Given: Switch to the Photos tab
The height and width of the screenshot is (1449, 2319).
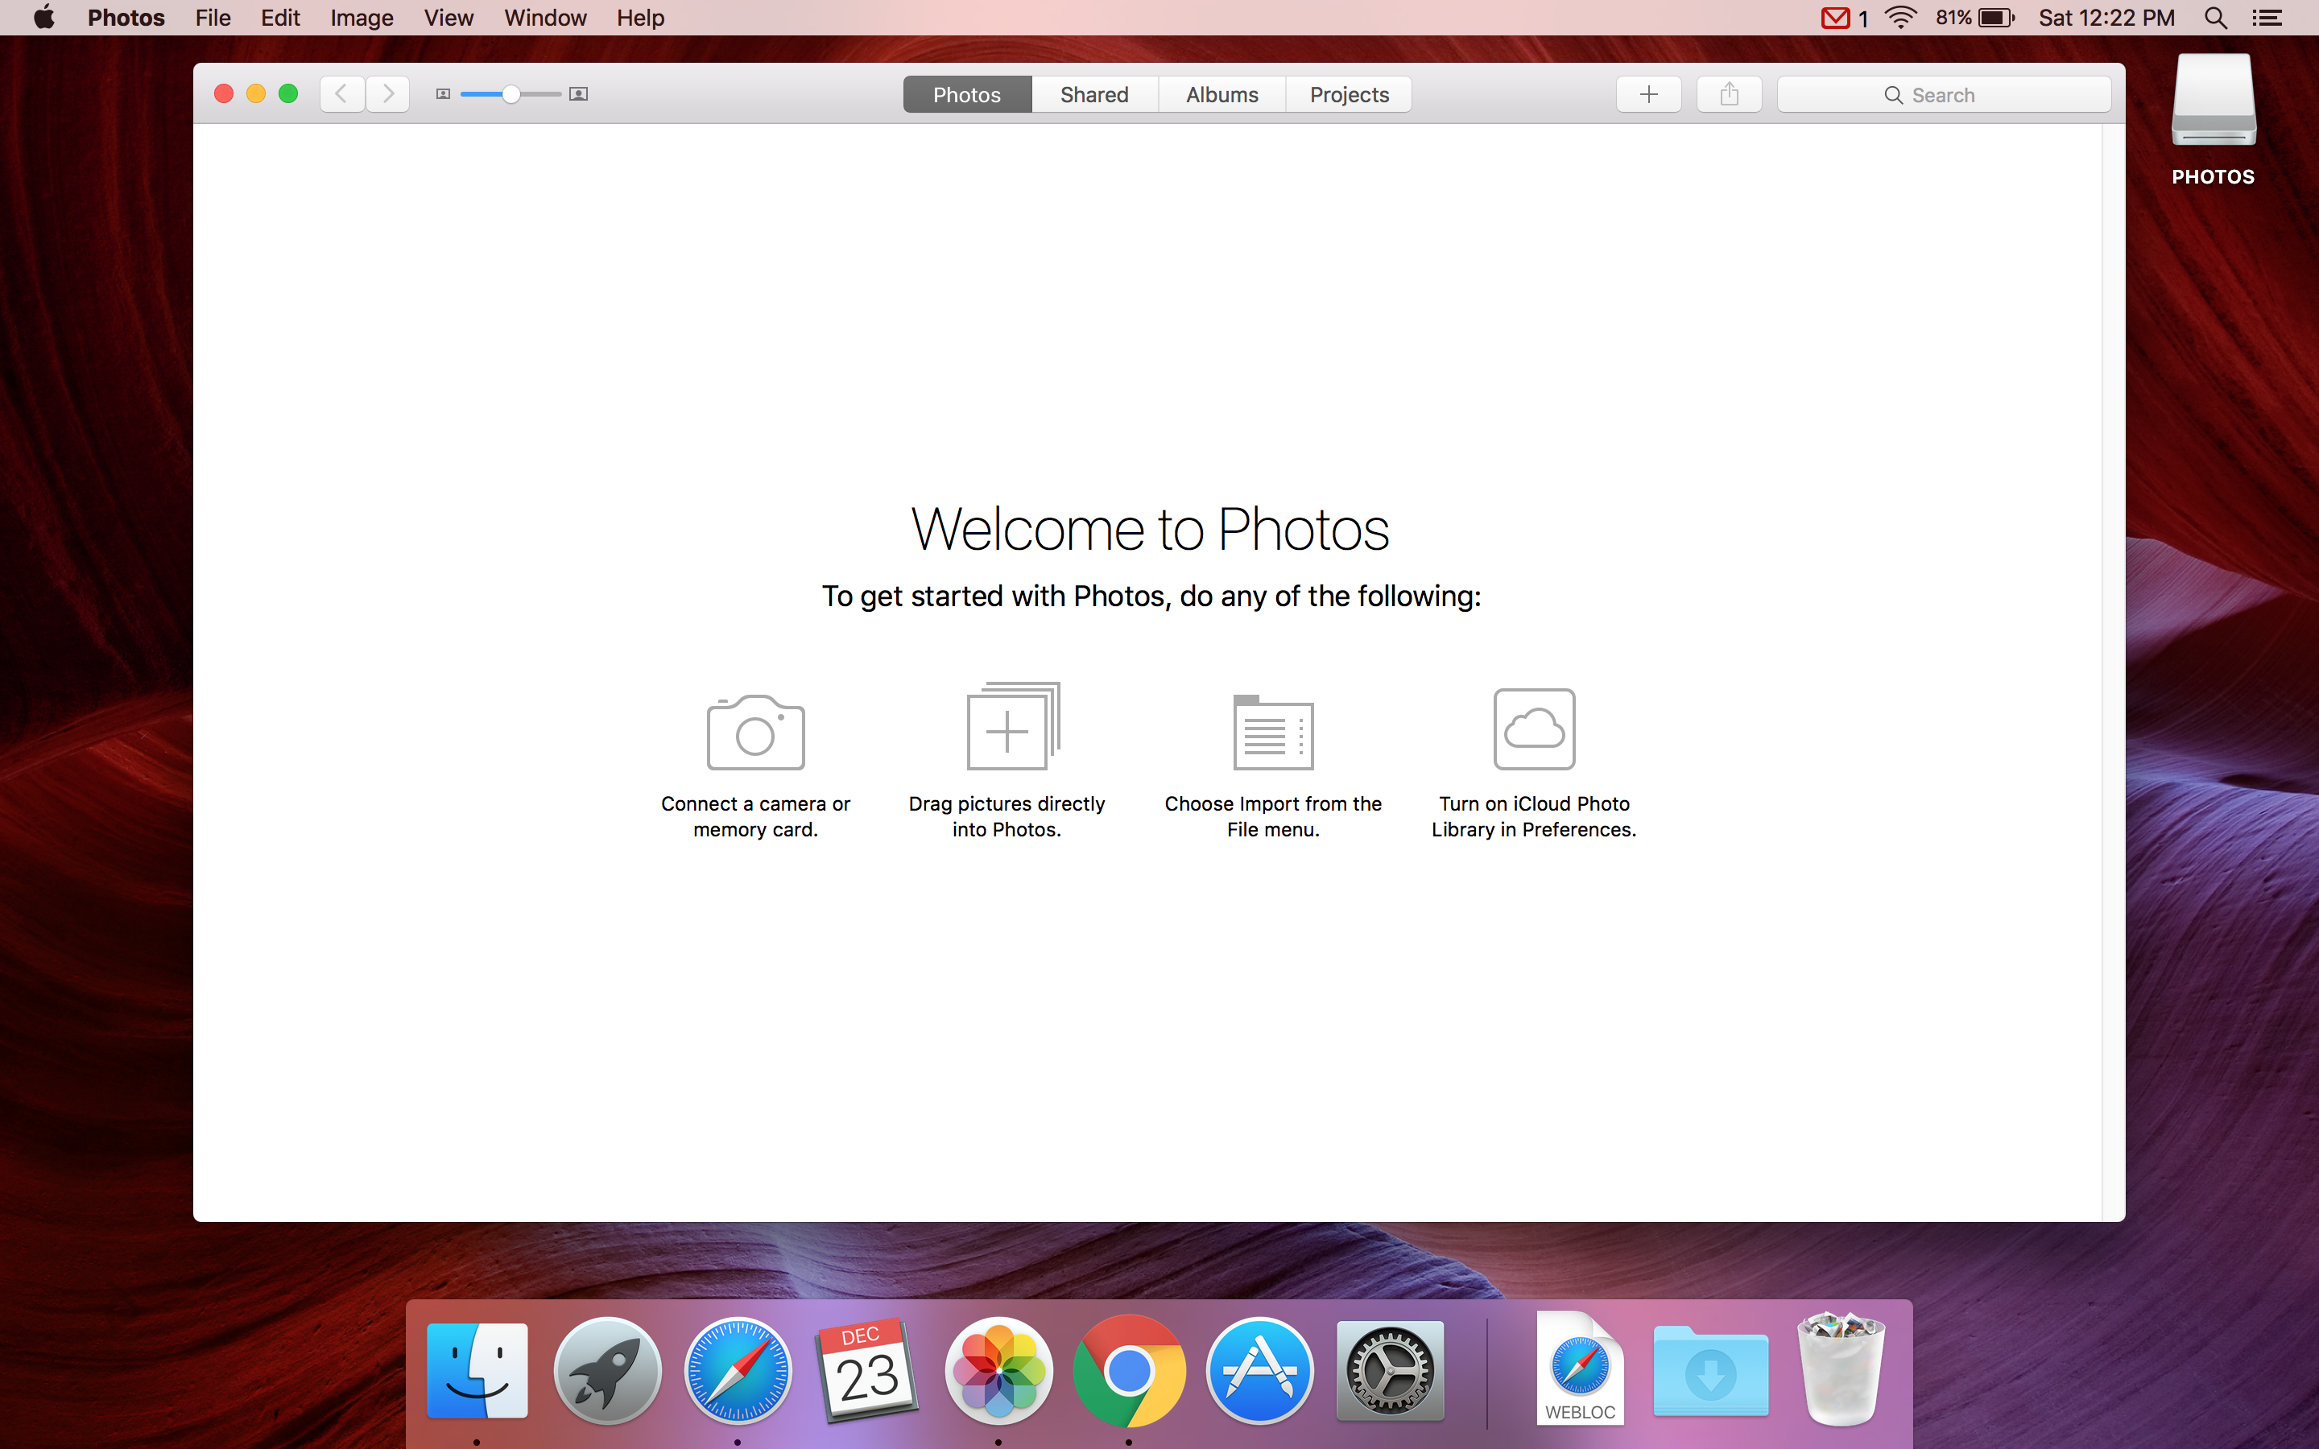Looking at the screenshot, I should (967, 95).
